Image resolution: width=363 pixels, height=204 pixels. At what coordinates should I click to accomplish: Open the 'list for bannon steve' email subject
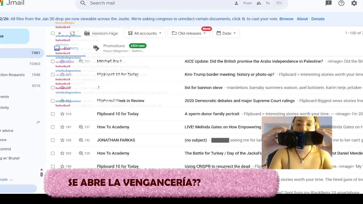click(x=203, y=88)
